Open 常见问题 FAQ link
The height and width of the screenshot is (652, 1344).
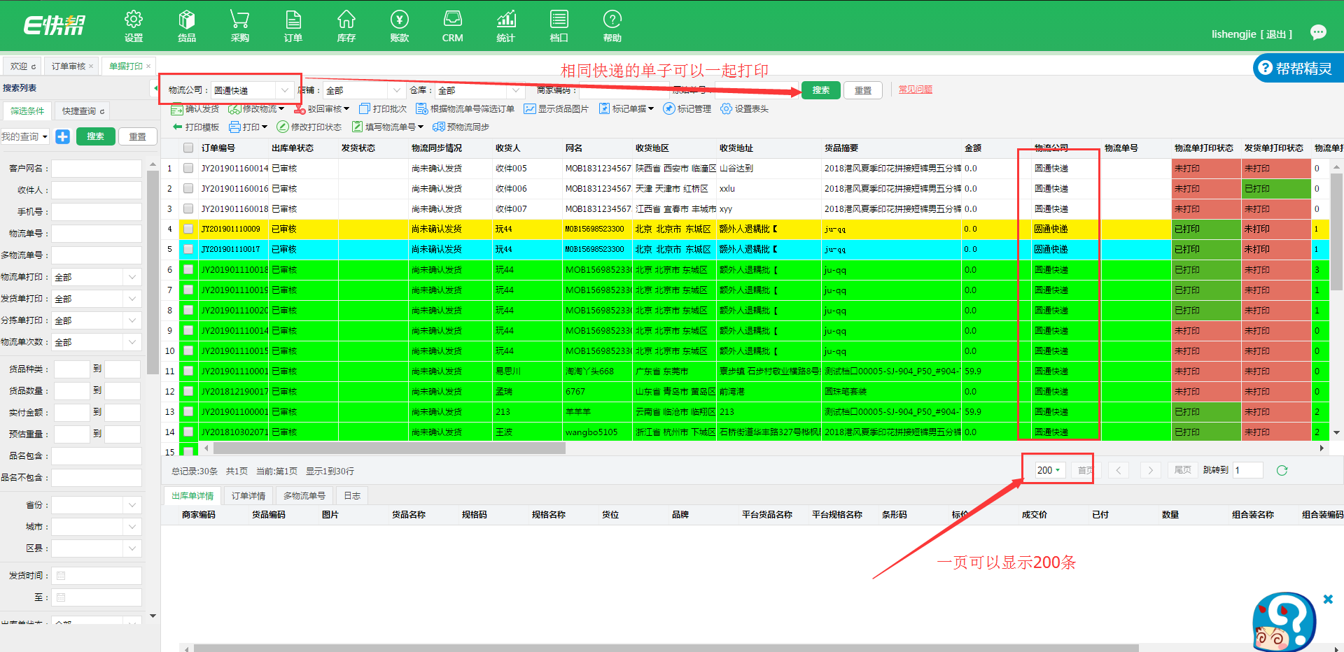coord(915,90)
